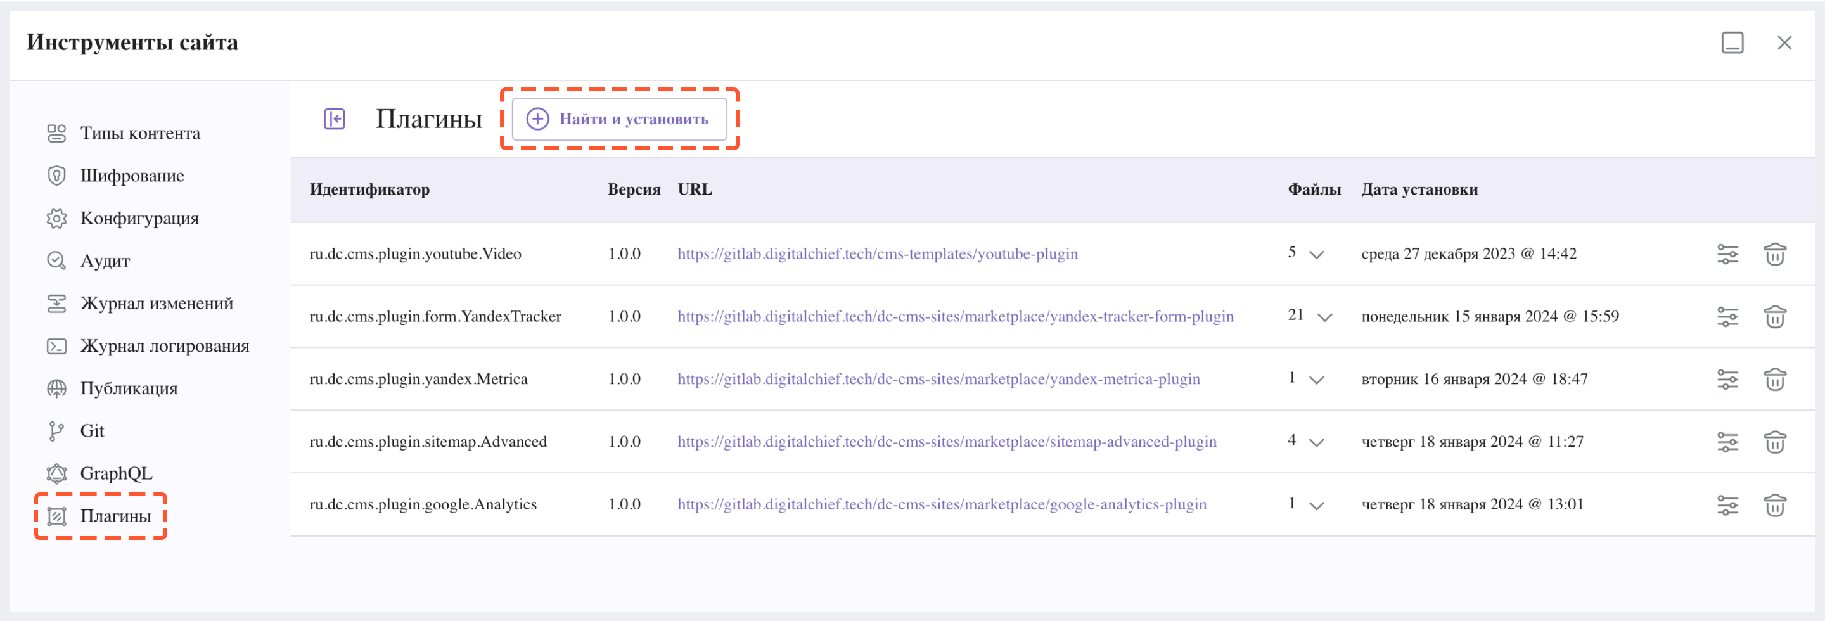Screen dimensions: 1825x621
Task: Delete the youtube.Video plugin
Action: tap(1775, 253)
